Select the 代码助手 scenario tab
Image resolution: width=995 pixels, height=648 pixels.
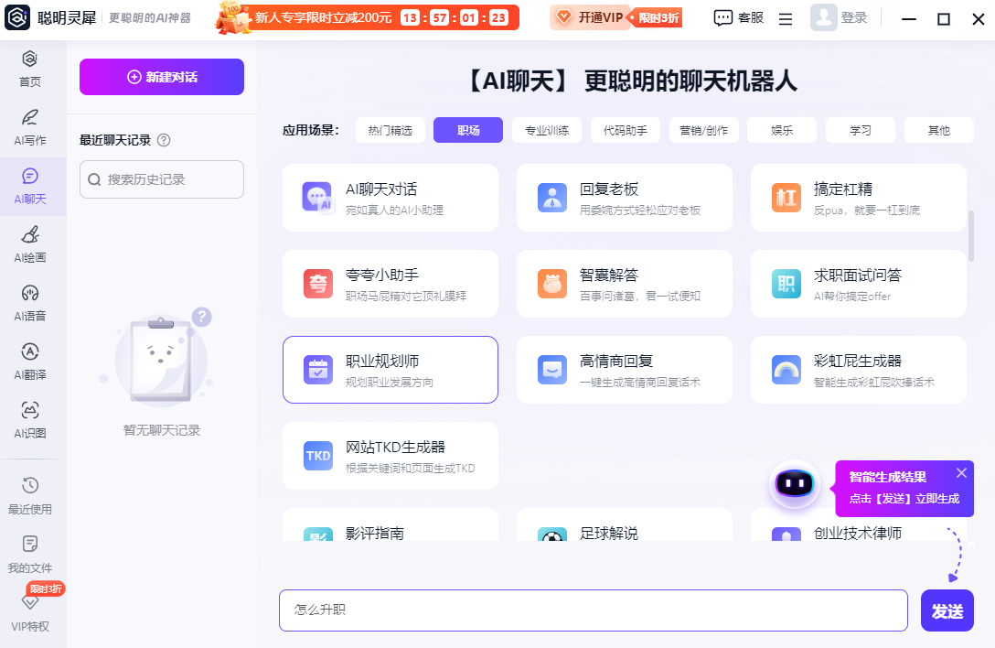click(x=626, y=131)
